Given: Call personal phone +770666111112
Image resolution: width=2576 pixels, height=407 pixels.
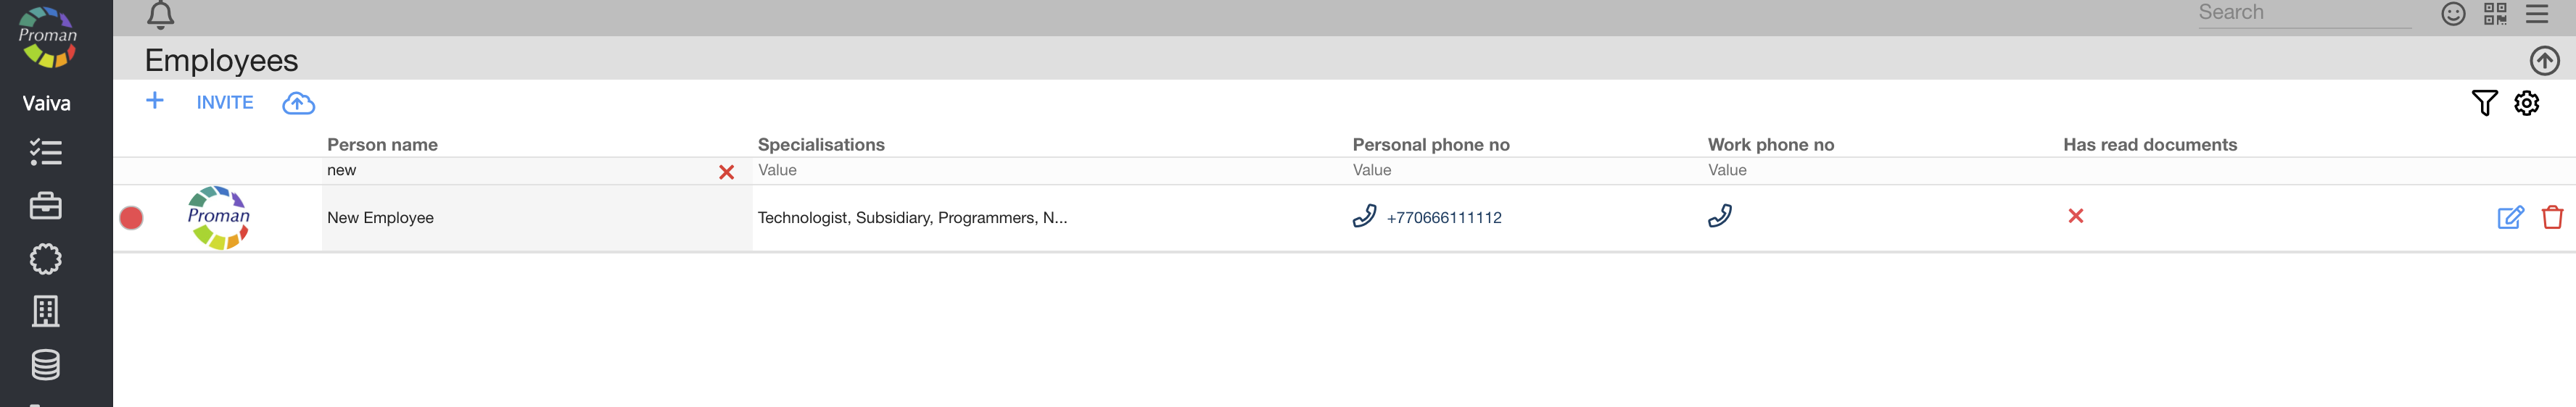Looking at the screenshot, I should [1443, 217].
